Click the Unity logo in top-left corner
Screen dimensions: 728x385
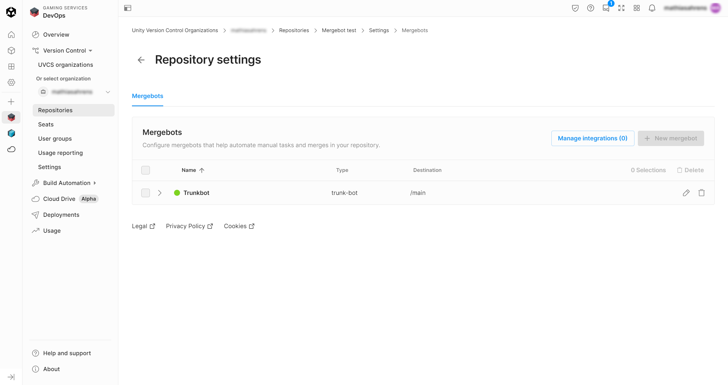[11, 12]
